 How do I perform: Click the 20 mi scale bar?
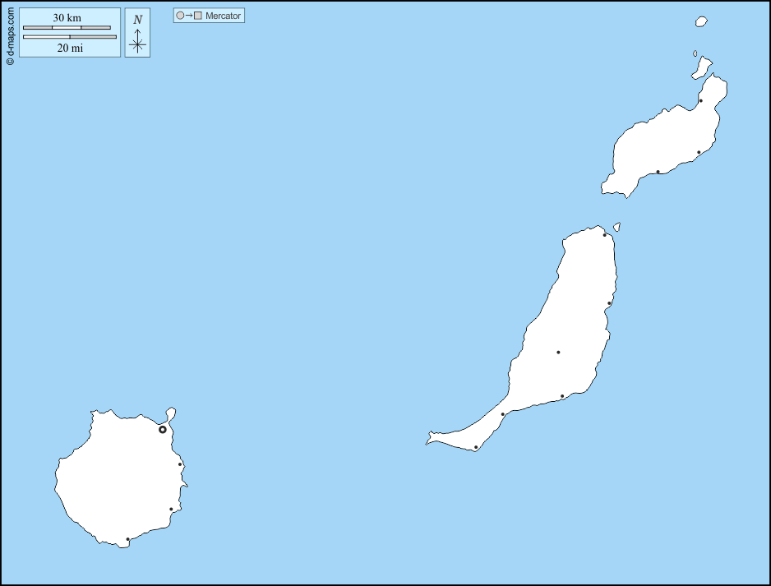[x=70, y=37]
